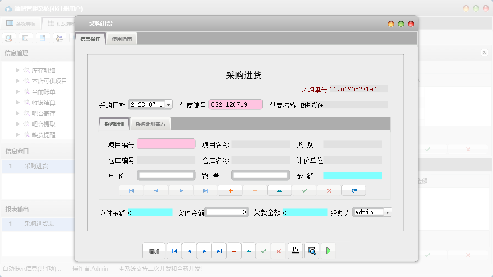Switch to the 采购明细查看 tab
This screenshot has height=277, width=493.
pyautogui.click(x=150, y=124)
